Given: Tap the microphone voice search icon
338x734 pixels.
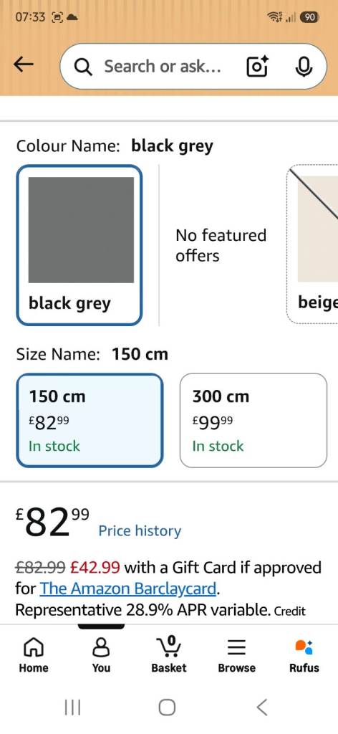Looking at the screenshot, I should point(304,67).
